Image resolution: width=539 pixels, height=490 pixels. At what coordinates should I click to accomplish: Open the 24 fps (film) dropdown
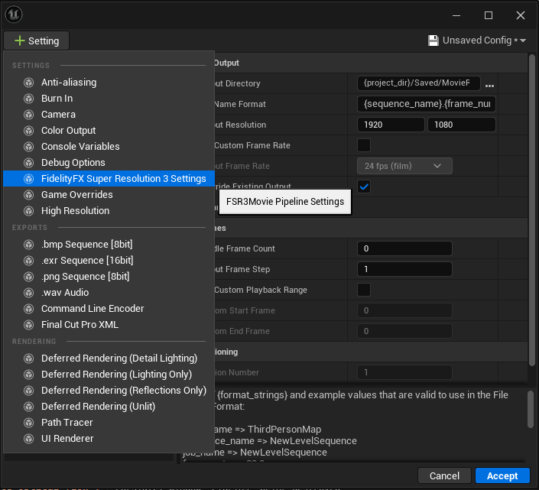click(404, 166)
